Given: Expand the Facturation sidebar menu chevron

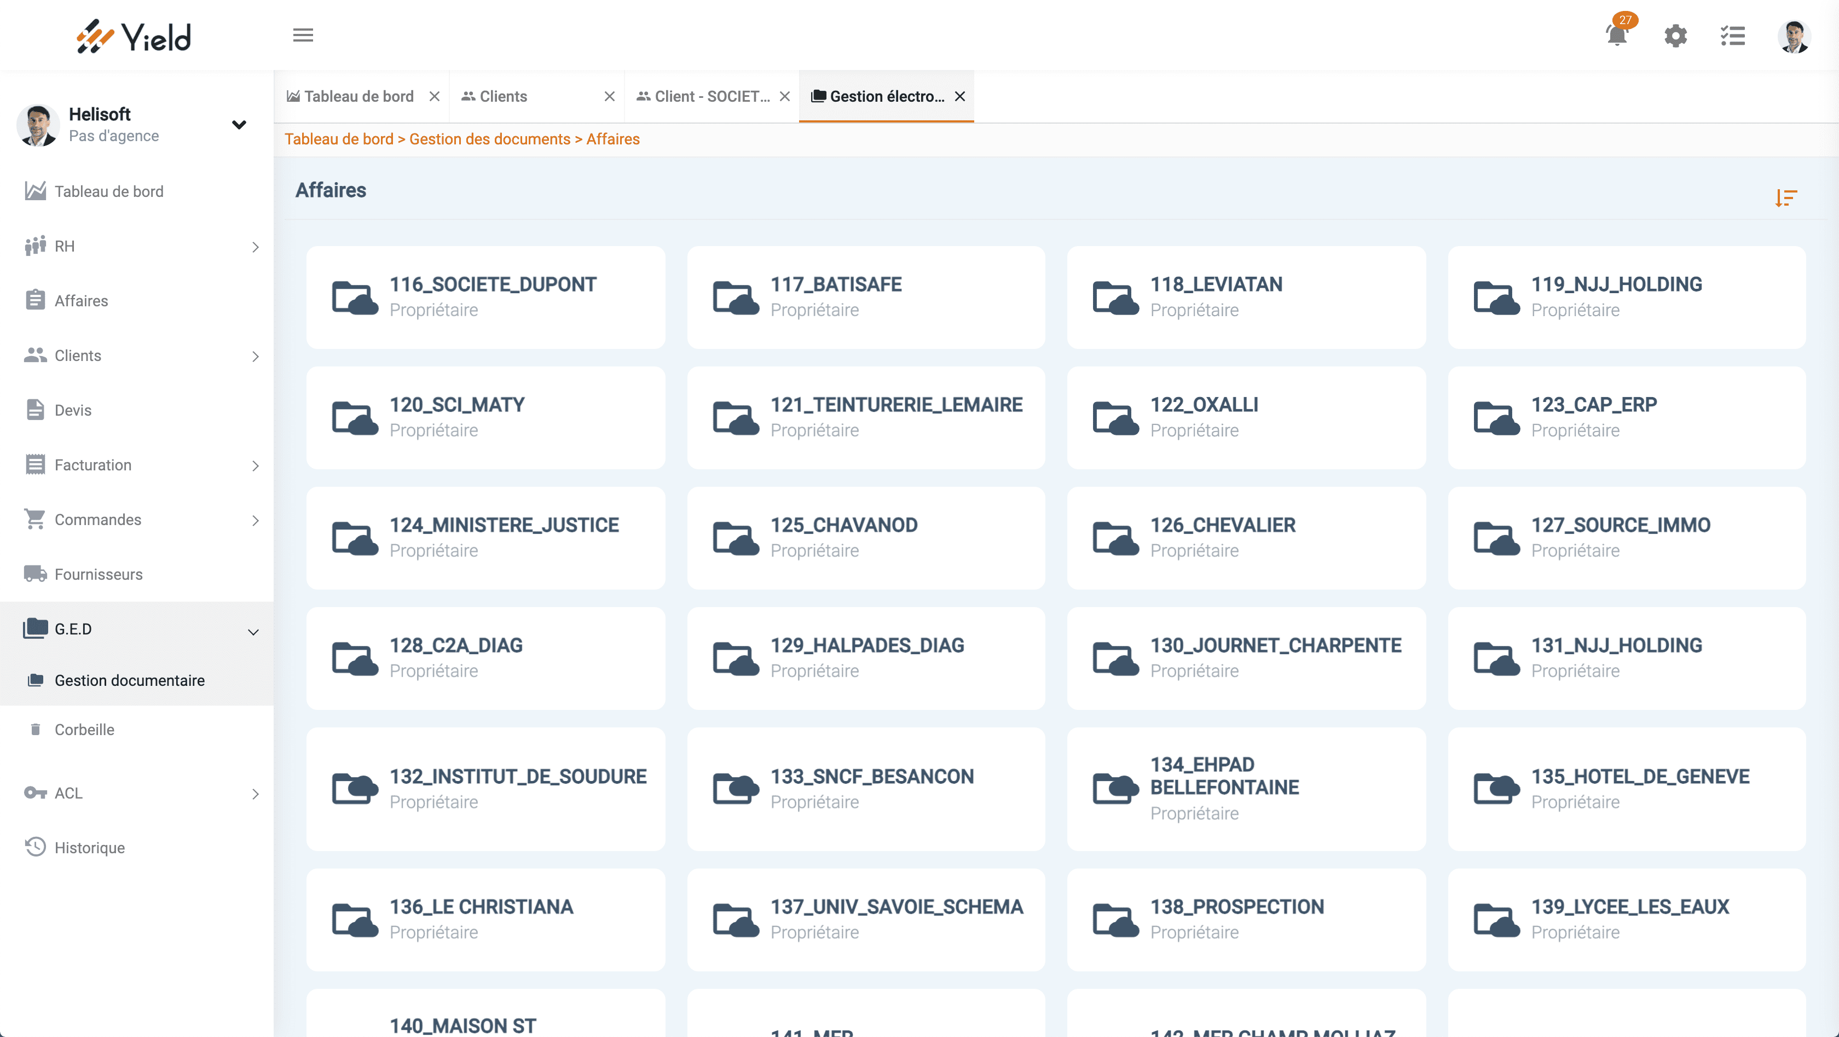Looking at the screenshot, I should 256,466.
